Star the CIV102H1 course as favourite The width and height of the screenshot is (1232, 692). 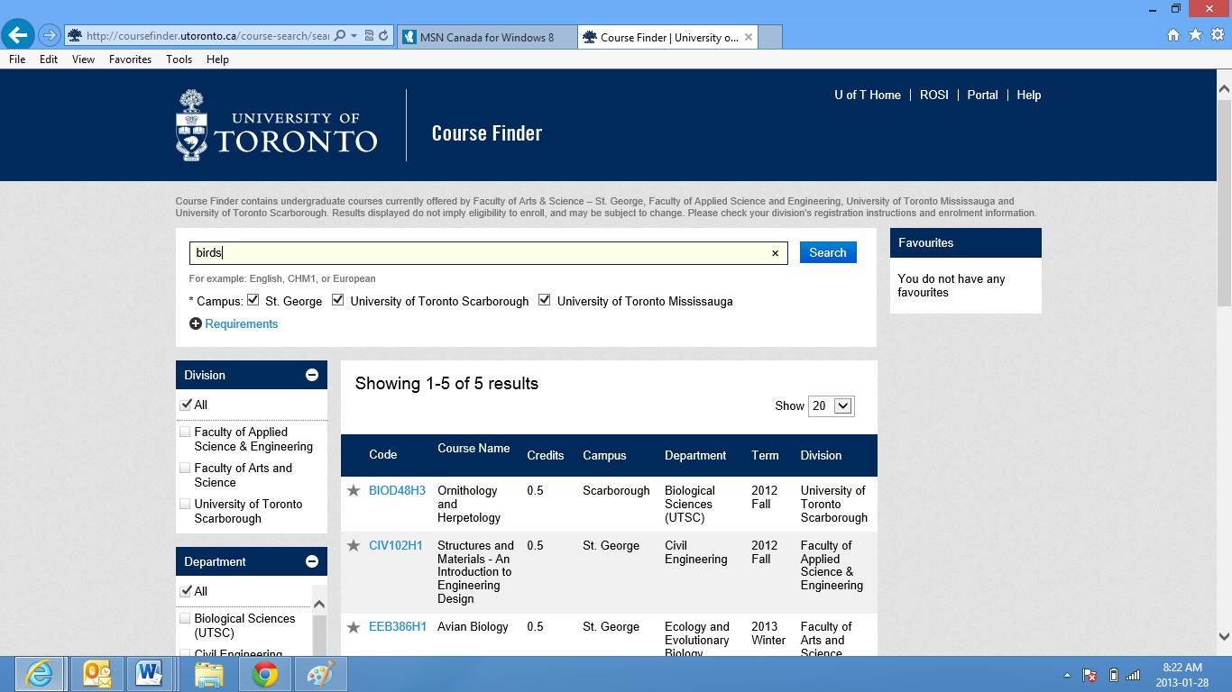[x=354, y=546]
